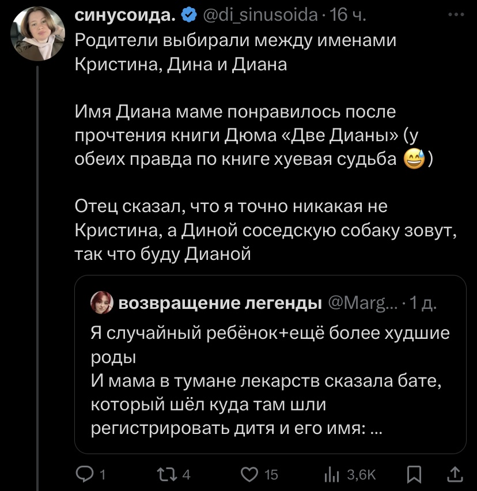Click the "16 ч." timestamp
Screen dimensions: 477x491
coord(347,16)
